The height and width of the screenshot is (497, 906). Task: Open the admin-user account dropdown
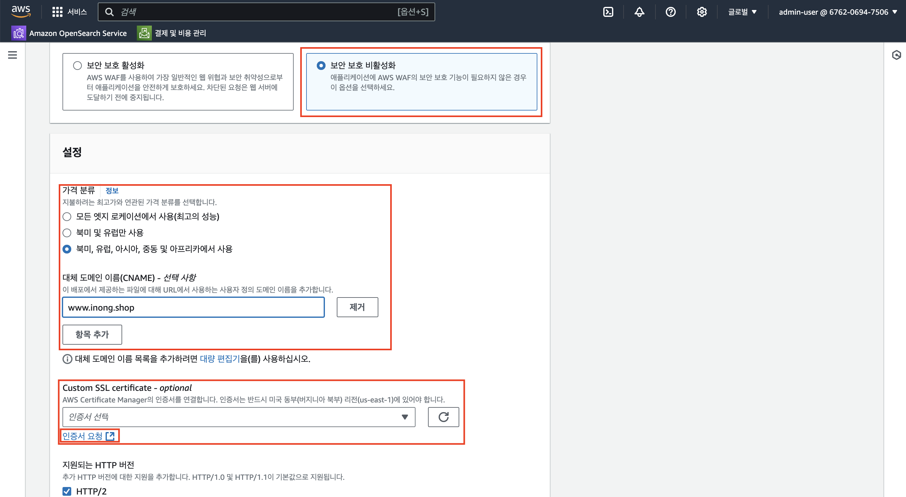pos(838,12)
